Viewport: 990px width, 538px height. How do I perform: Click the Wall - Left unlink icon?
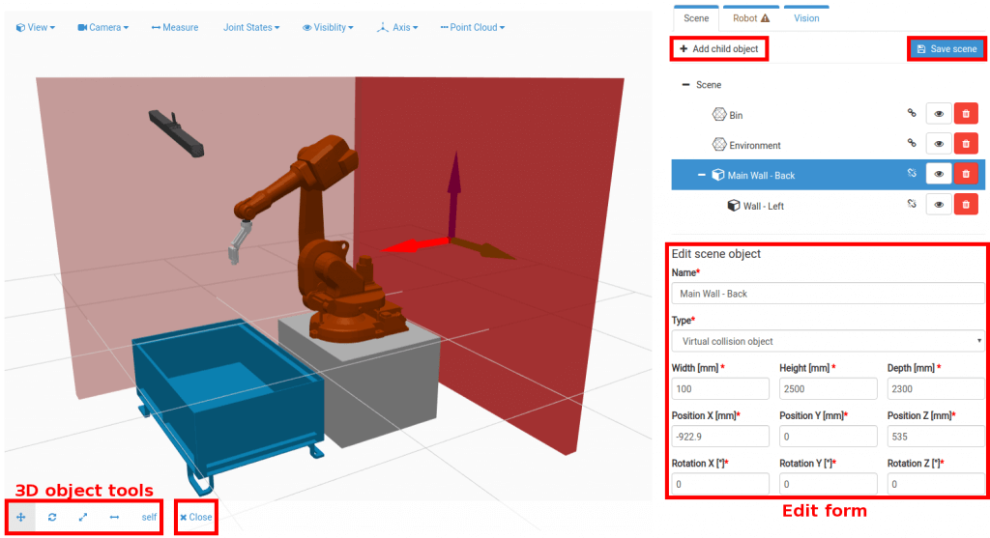click(912, 204)
